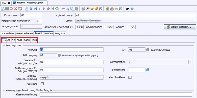This screenshot has width=197, height=98.
Task: Click the Bildungsgang field showing G9
Action: [x=48, y=55]
